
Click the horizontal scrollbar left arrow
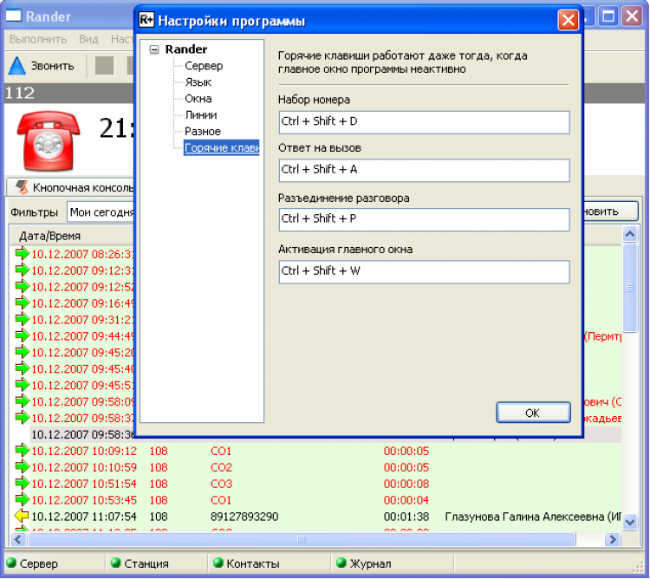(18, 539)
